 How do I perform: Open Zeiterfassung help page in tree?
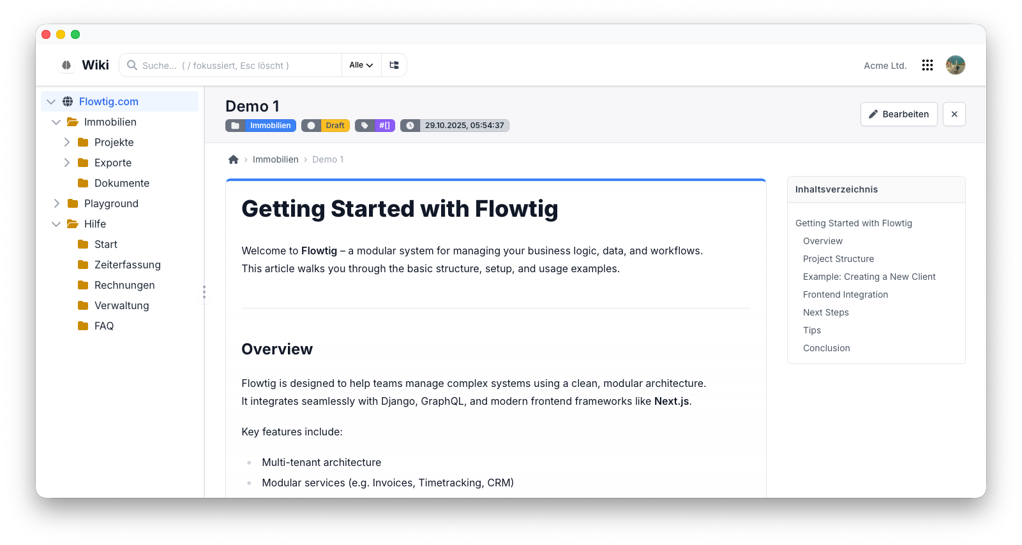pos(128,265)
